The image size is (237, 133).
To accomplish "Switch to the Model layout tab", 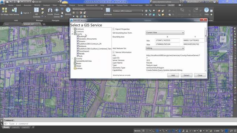I will 6,127.
